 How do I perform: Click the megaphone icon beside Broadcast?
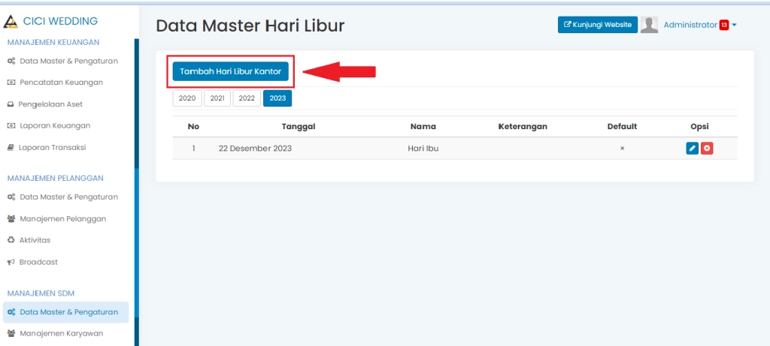tap(11, 262)
